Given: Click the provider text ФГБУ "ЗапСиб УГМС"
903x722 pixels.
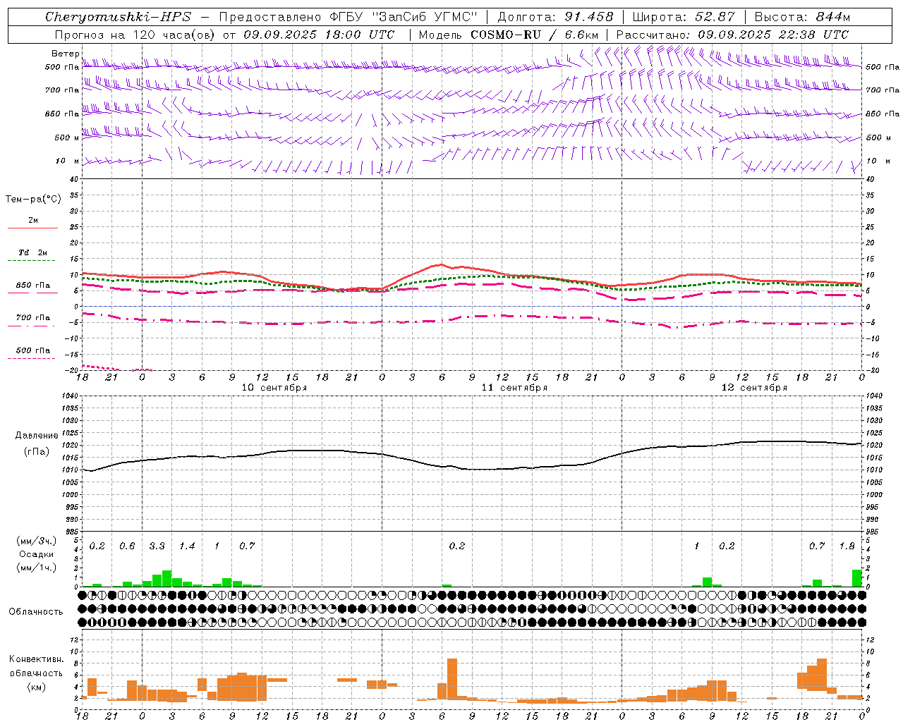Looking at the screenshot, I should pos(403,17).
